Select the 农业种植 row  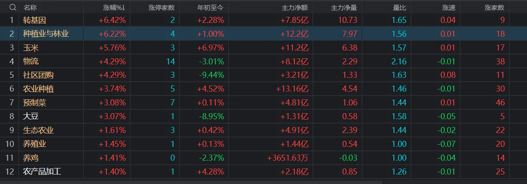coord(38,89)
